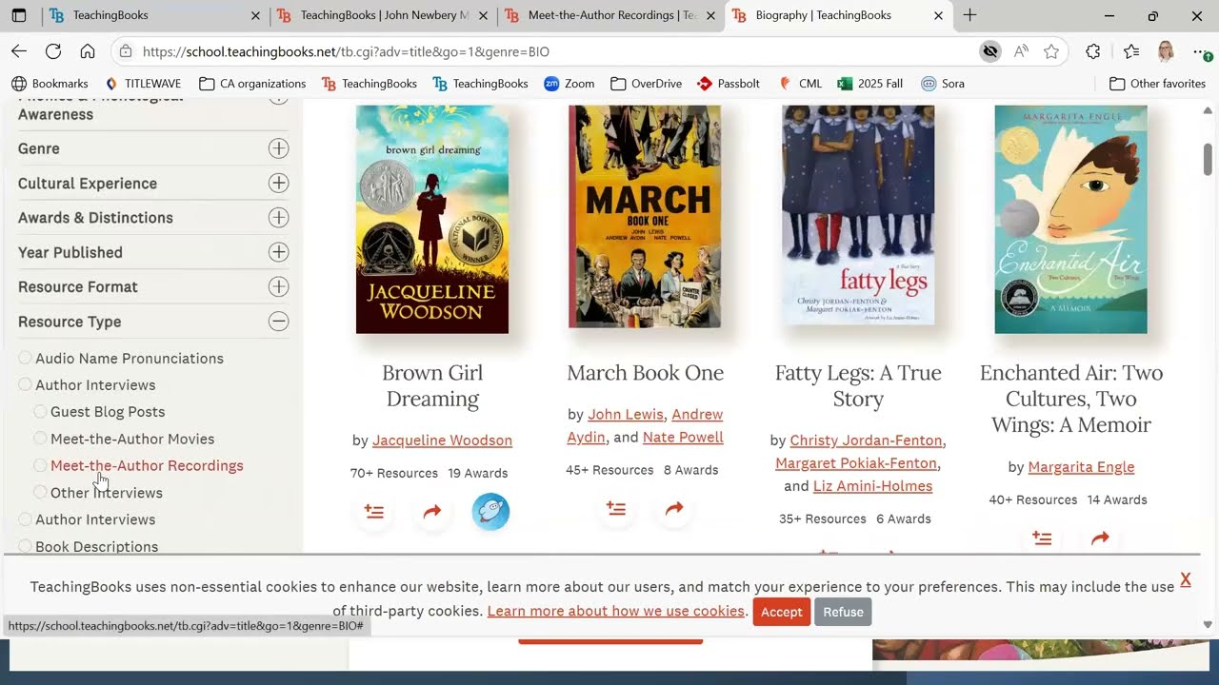Open the Zoom bookmark
Image resolution: width=1219 pixels, height=685 pixels.
point(570,84)
